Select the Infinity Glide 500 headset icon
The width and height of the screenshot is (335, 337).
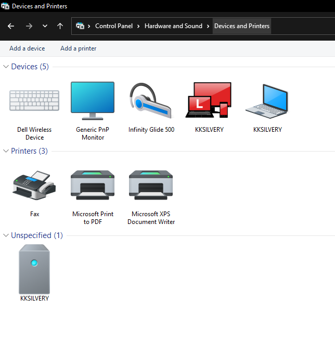151,101
